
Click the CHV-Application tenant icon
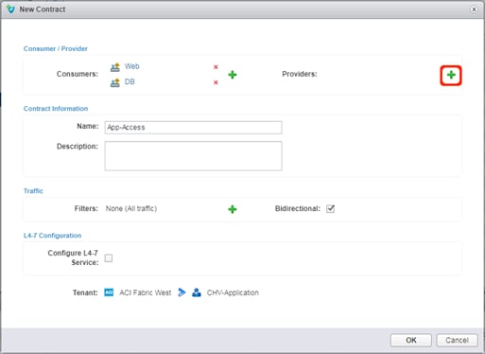click(197, 292)
